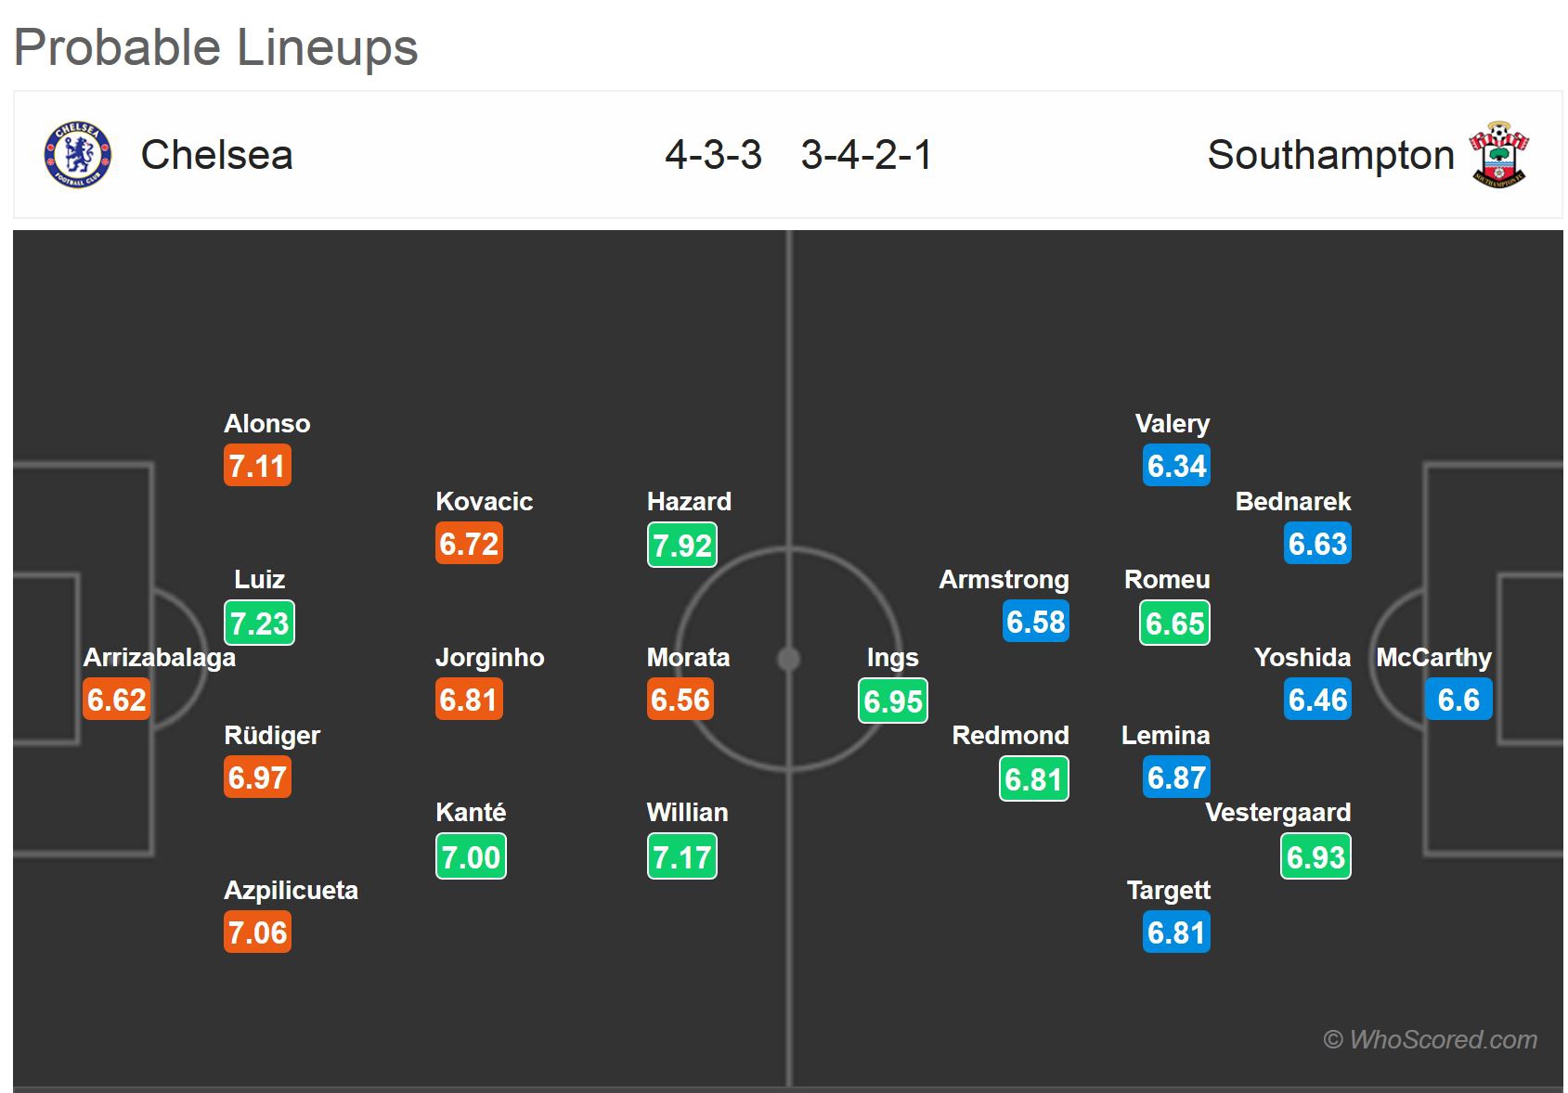This screenshot has width=1568, height=1093.
Task: Click the Southampton club crest icon
Action: click(x=1497, y=155)
